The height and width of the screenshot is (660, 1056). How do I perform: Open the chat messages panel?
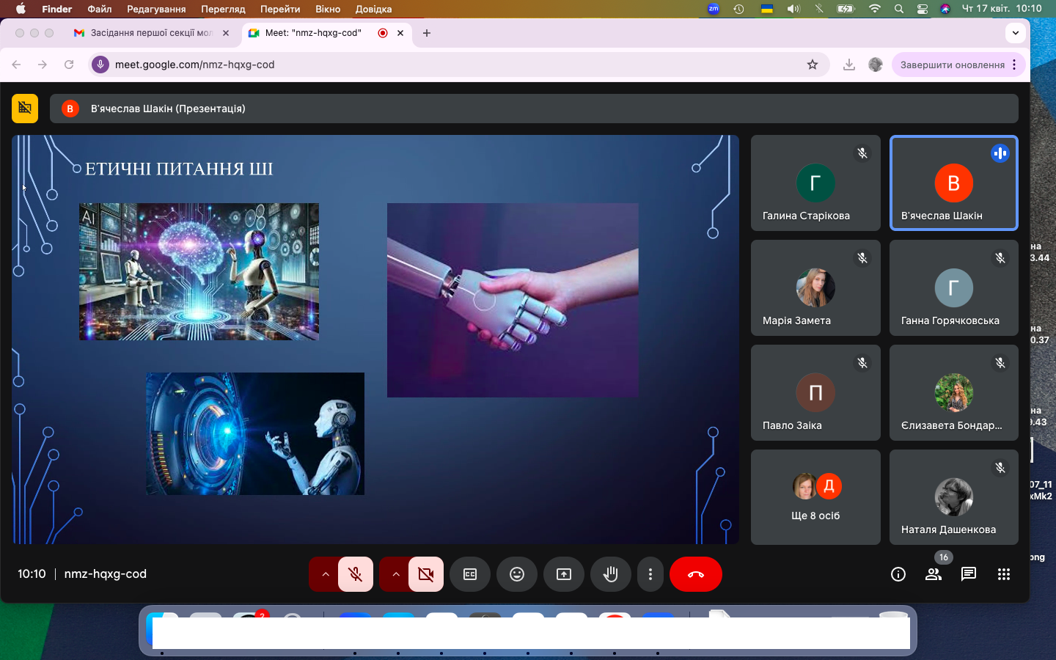tap(968, 574)
